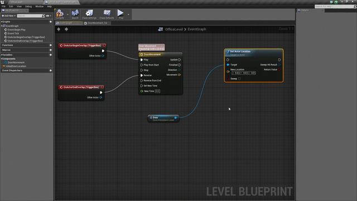Add a new variable with the plus button

(x=51, y=55)
